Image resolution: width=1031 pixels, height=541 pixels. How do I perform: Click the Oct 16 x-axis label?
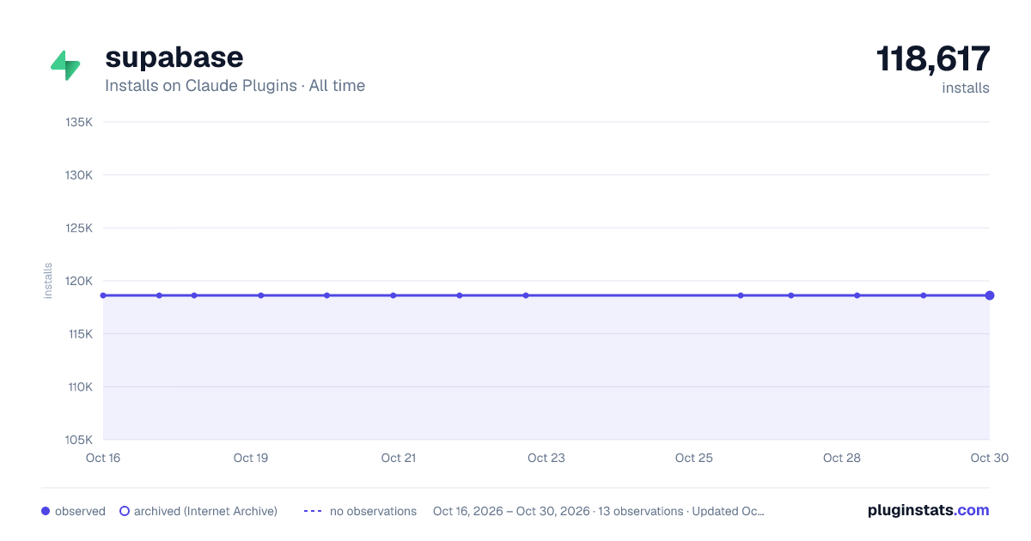[x=103, y=458]
